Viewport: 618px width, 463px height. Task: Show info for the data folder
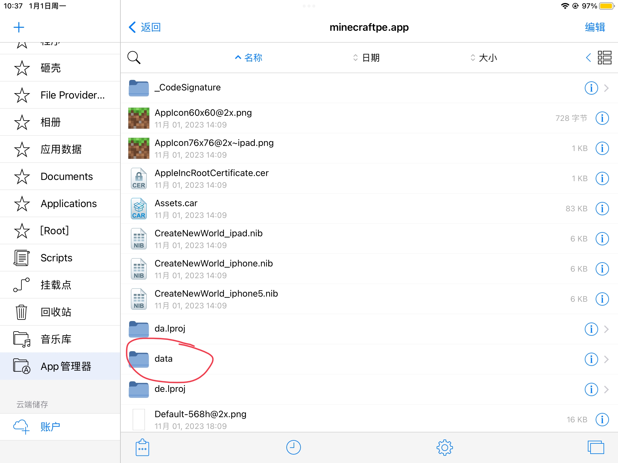591,359
